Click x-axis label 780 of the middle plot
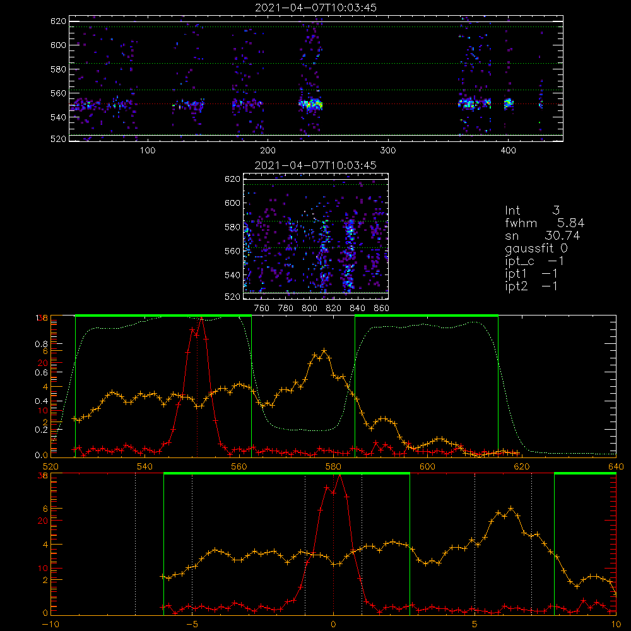 (x=286, y=308)
